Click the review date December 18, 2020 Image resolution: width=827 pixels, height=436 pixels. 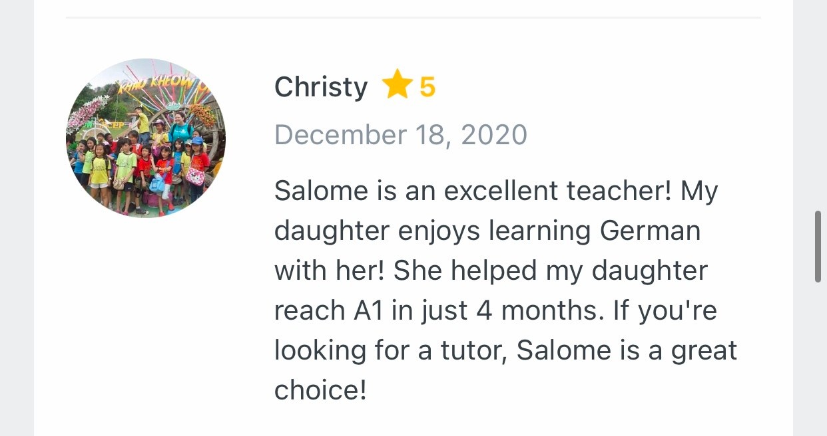[x=400, y=135]
